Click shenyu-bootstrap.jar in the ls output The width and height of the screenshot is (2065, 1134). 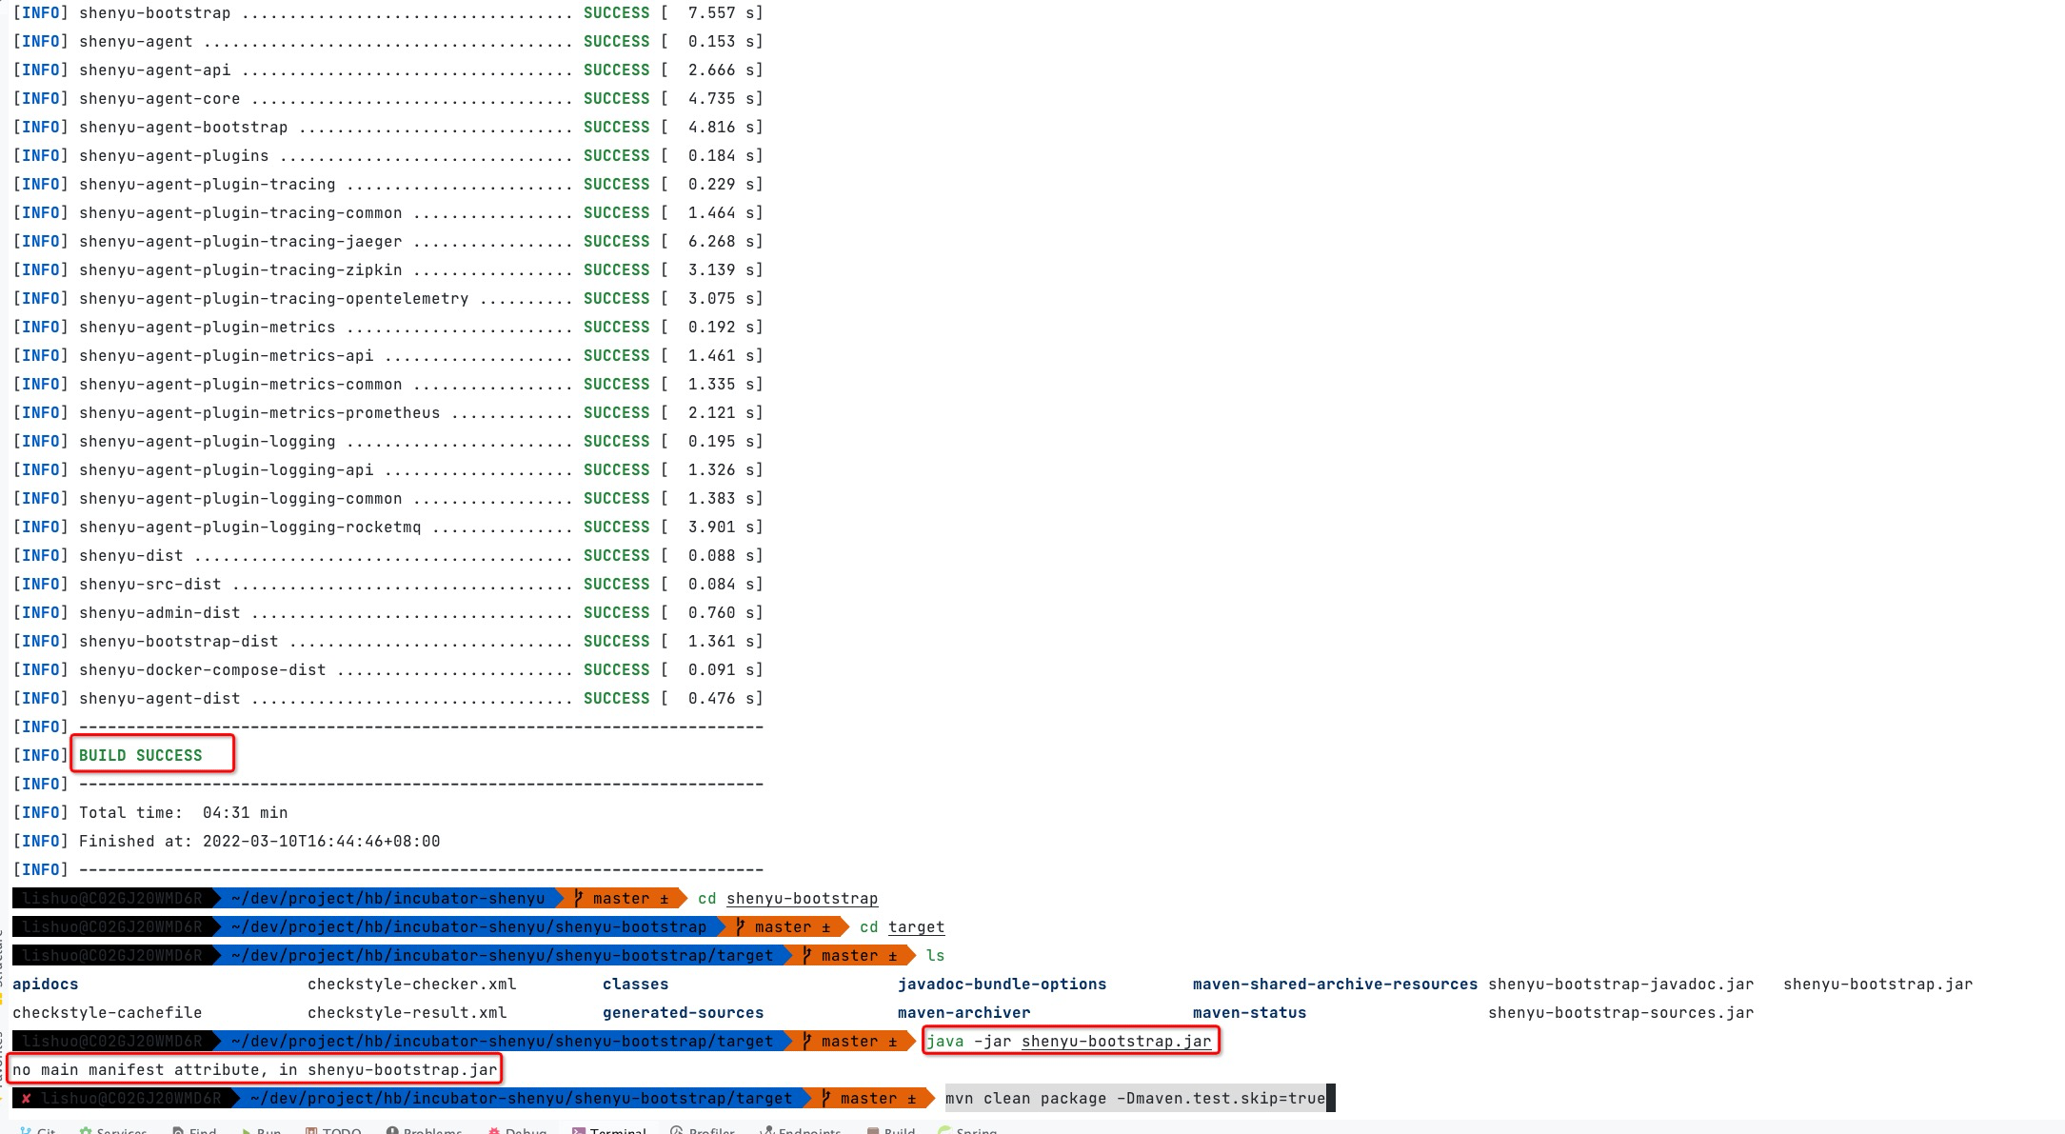coord(1876,984)
